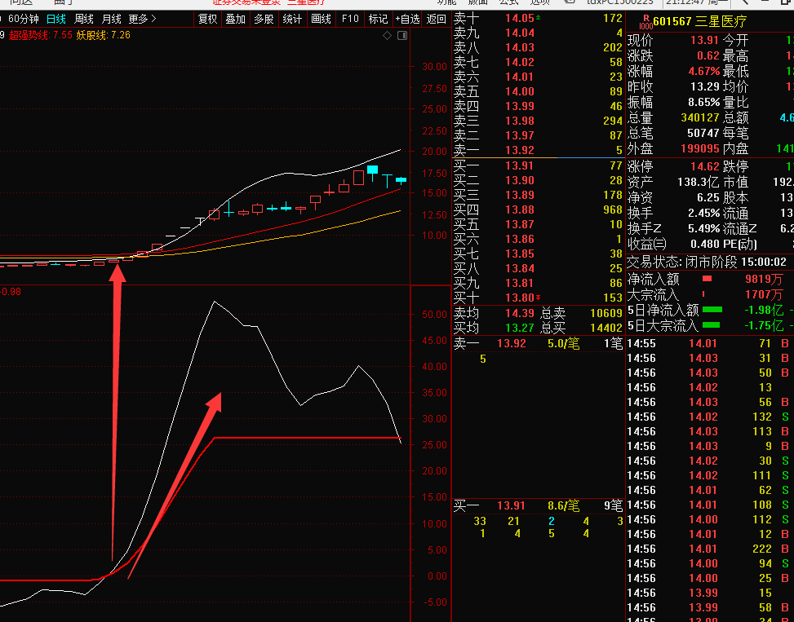This screenshot has height=622, width=794.
Task: Click the 超强势线 indicator label
Action: point(41,35)
